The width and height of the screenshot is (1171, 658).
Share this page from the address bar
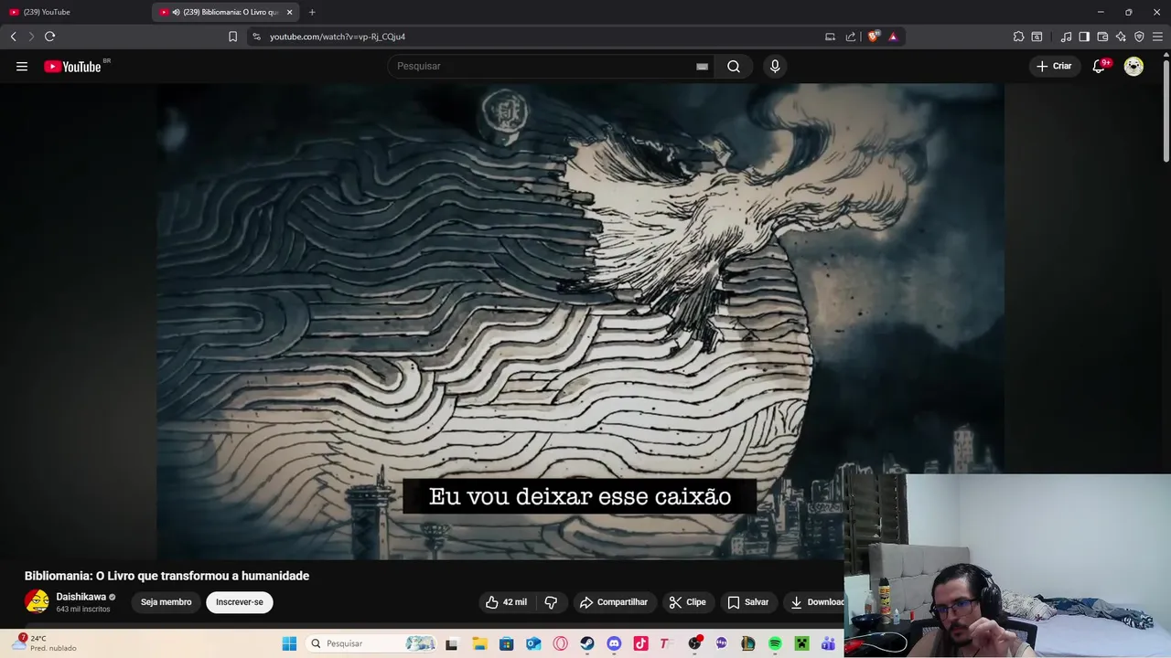(x=851, y=37)
